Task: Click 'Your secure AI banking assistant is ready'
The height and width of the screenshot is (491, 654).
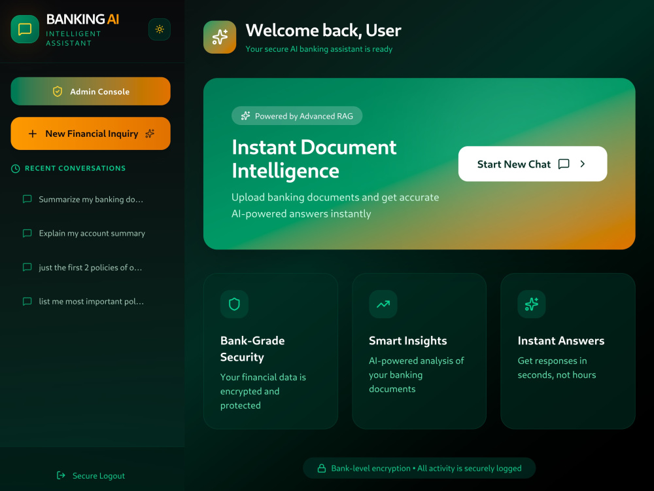Action: click(x=319, y=49)
